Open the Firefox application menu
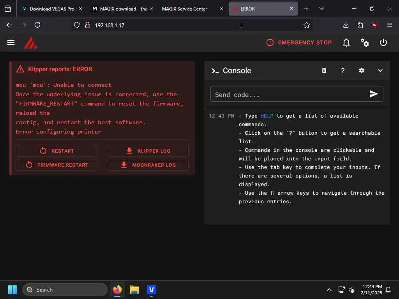399x299 pixels. point(389,25)
